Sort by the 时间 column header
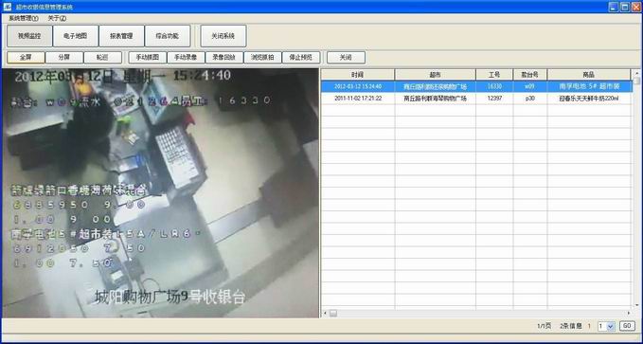This screenshot has width=643, height=344. (x=358, y=75)
